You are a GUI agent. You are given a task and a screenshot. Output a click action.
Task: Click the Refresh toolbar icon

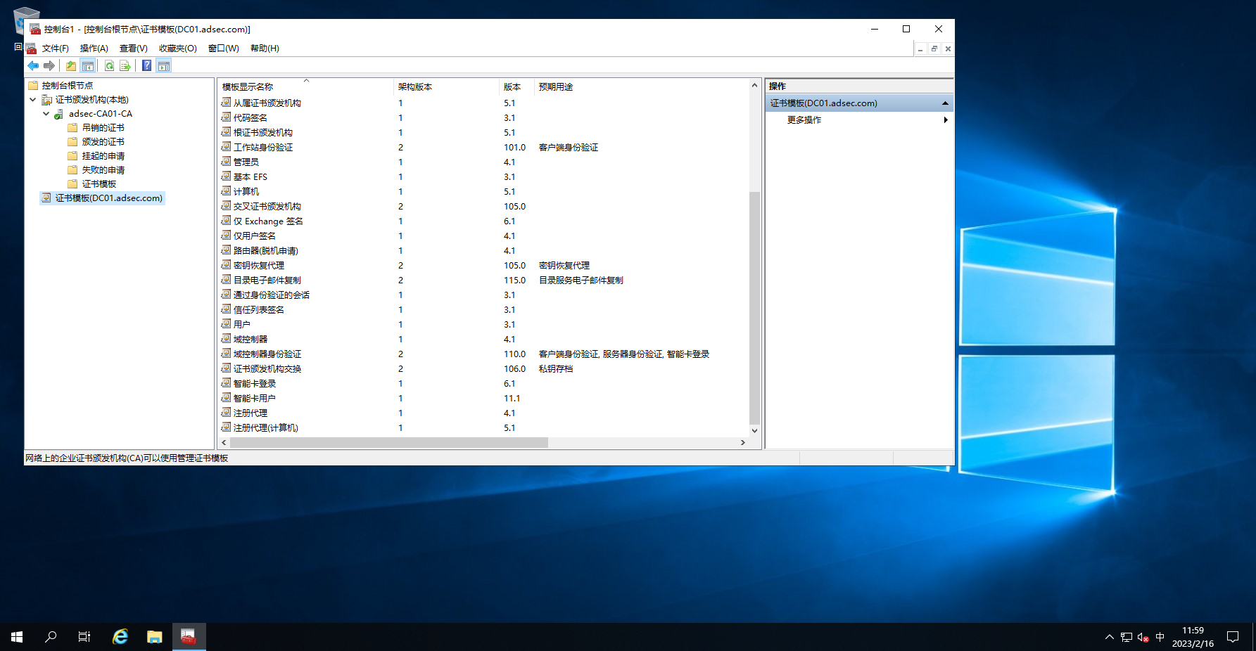click(x=109, y=66)
